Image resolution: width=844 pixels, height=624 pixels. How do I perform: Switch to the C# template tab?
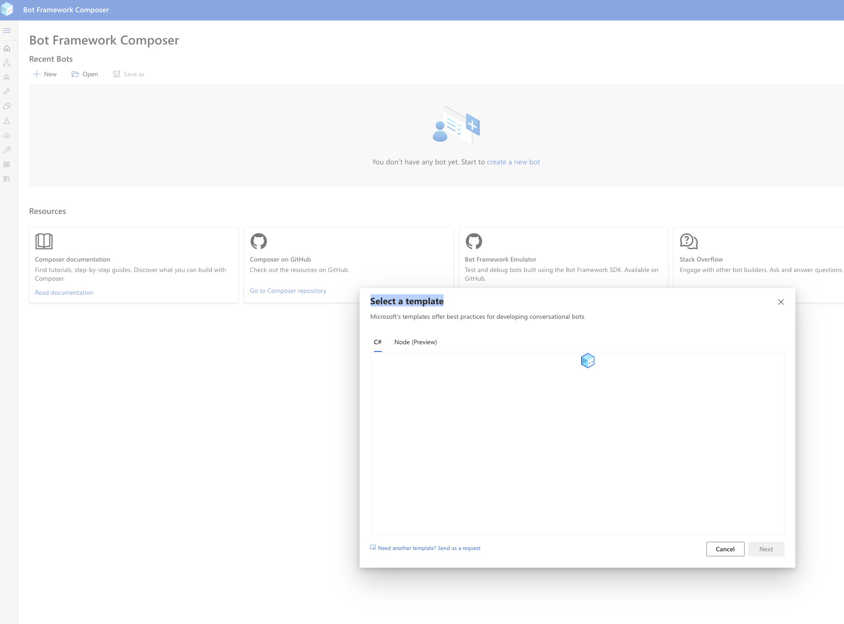pyautogui.click(x=378, y=342)
